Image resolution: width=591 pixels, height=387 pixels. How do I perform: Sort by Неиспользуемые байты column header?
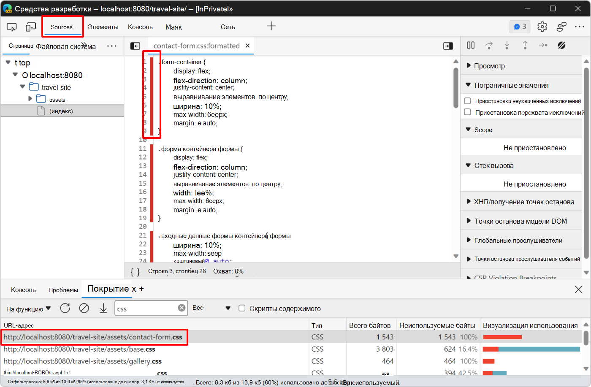[437, 325]
